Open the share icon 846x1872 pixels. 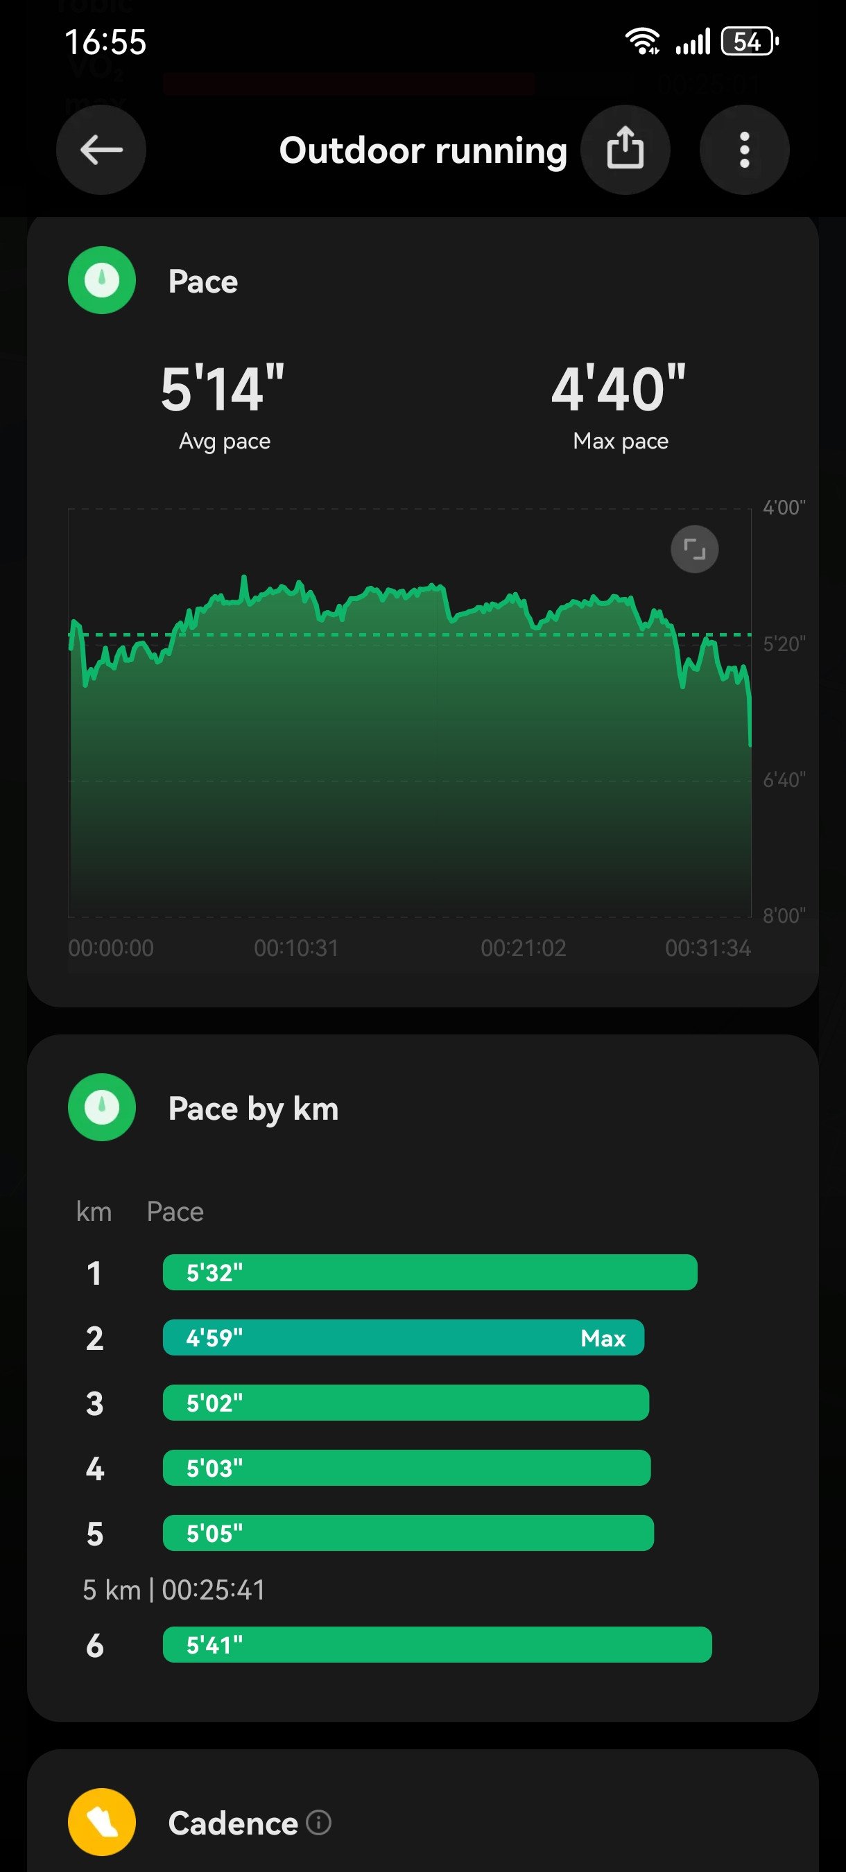[625, 150]
